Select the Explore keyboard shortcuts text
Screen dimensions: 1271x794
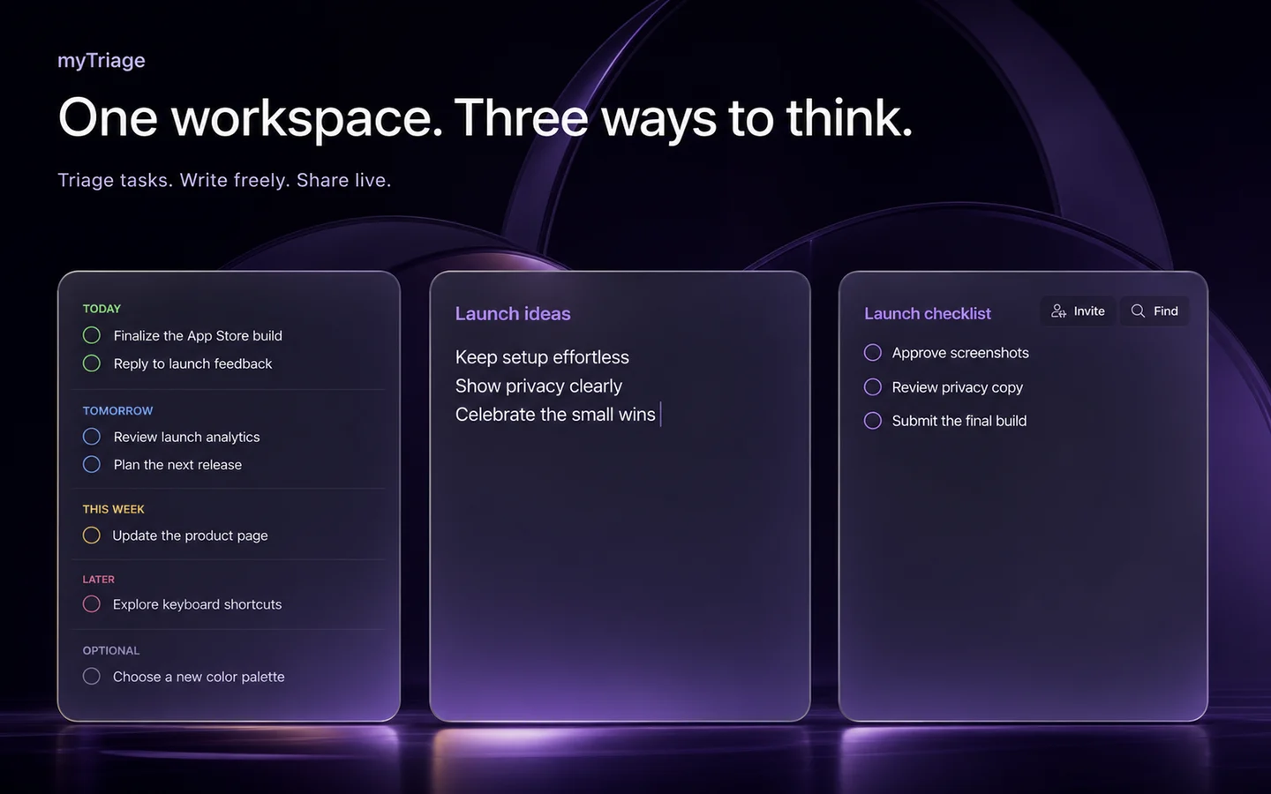pyautogui.click(x=197, y=604)
